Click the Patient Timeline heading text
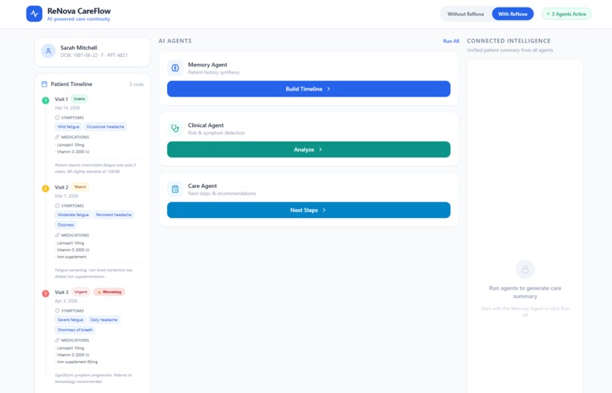 [x=71, y=84]
